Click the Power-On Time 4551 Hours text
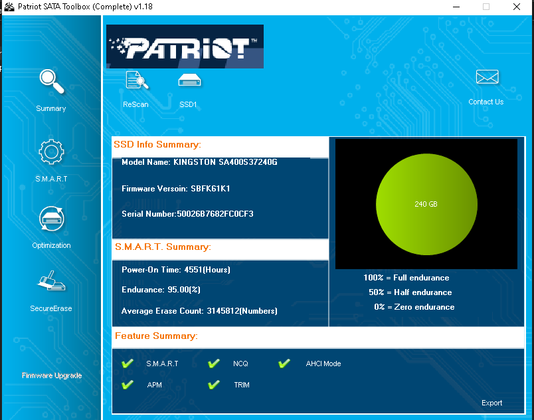 pos(176,270)
